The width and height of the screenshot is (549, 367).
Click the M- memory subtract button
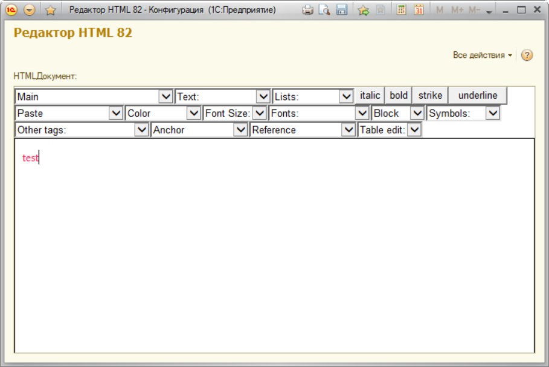475,10
